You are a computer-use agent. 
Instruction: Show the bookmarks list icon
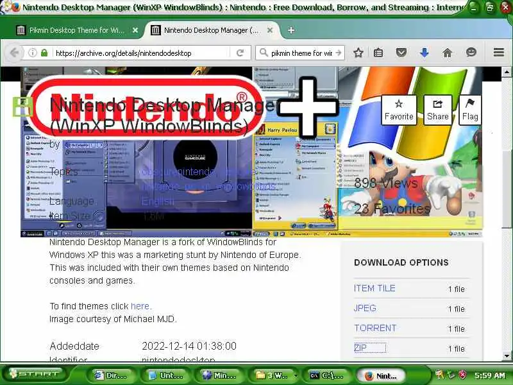tap(378, 53)
